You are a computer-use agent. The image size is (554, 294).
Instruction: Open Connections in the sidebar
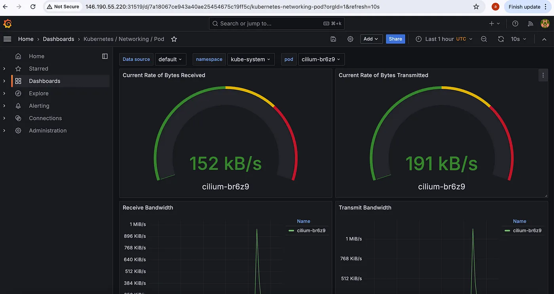tap(46, 118)
